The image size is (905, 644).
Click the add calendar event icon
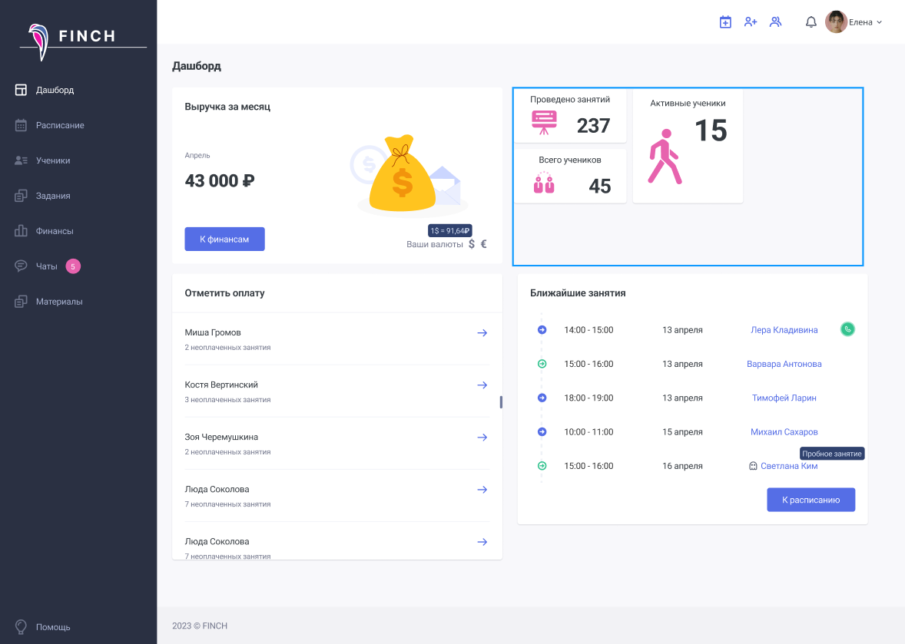[x=724, y=22]
